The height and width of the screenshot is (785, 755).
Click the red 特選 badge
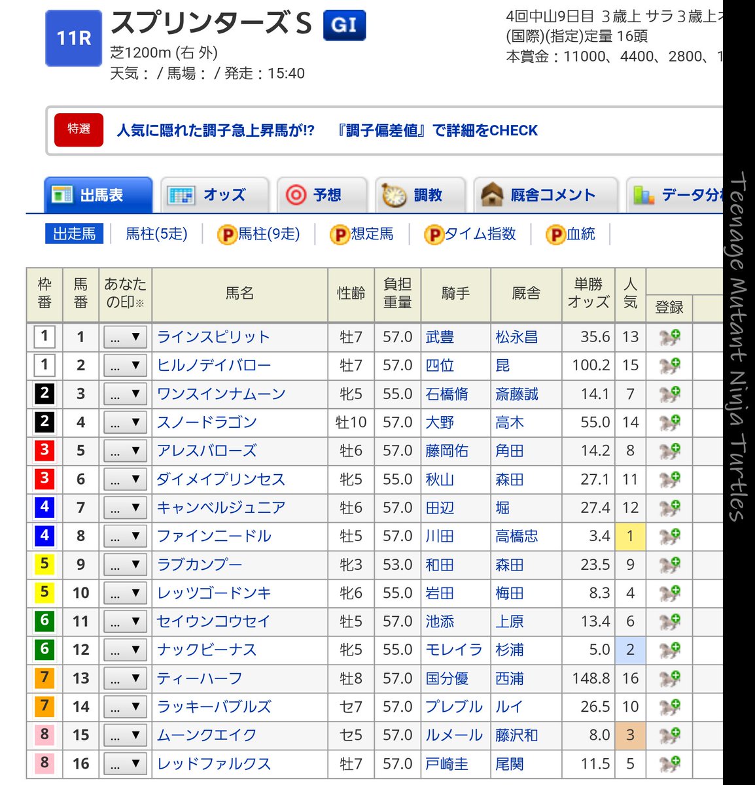click(x=79, y=130)
